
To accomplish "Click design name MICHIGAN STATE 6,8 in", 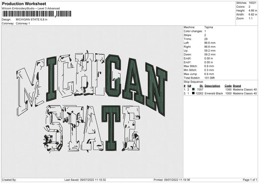I will [x=32, y=19].
